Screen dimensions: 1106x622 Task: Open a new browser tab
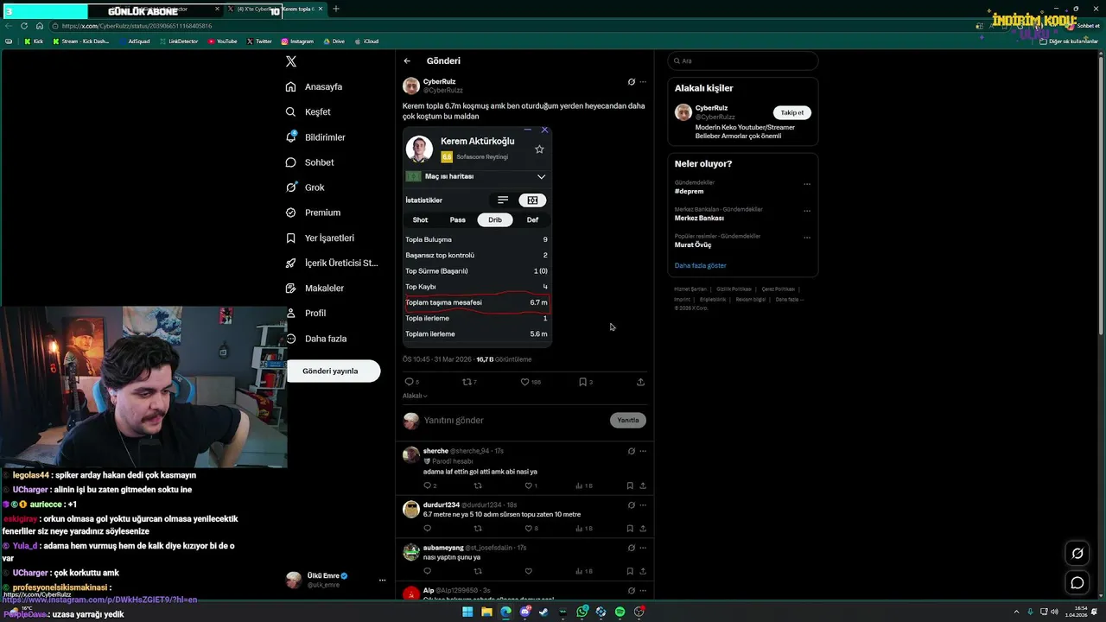(x=336, y=10)
